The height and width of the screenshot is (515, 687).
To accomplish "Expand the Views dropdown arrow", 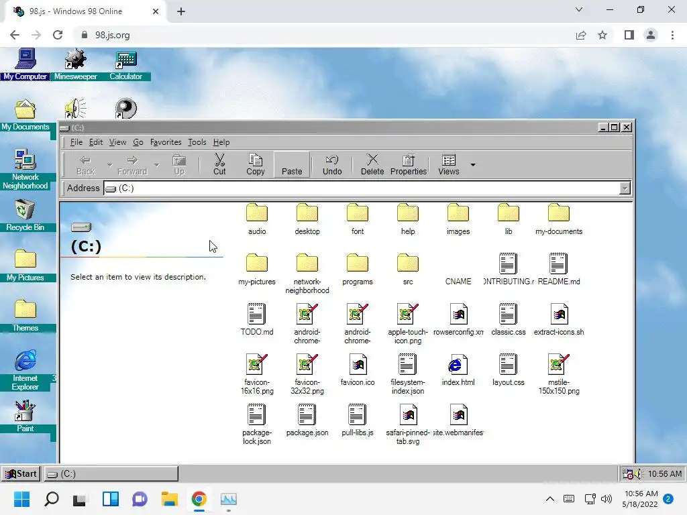I will (x=473, y=165).
